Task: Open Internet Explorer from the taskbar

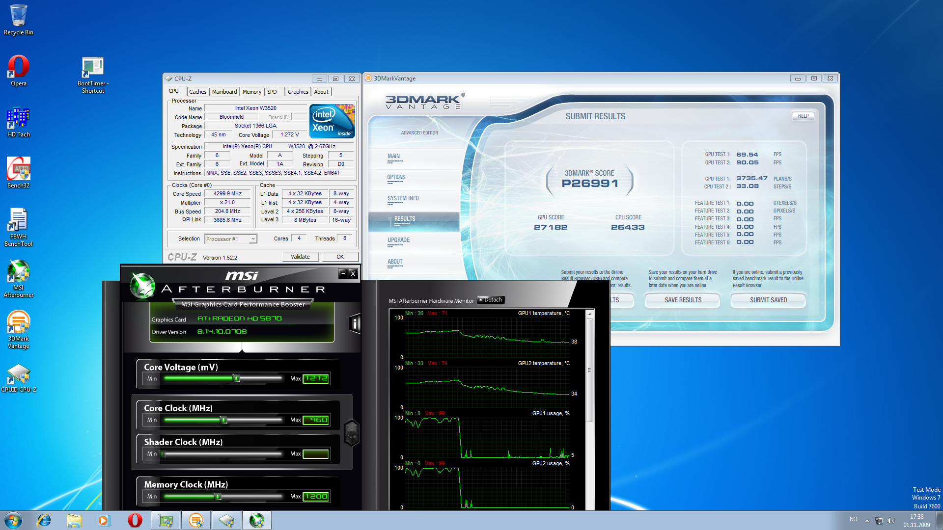Action: pos(44,520)
